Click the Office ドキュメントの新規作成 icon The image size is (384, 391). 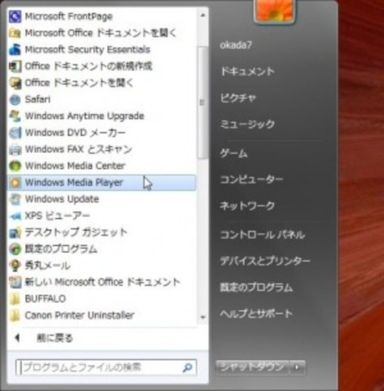tap(15, 66)
